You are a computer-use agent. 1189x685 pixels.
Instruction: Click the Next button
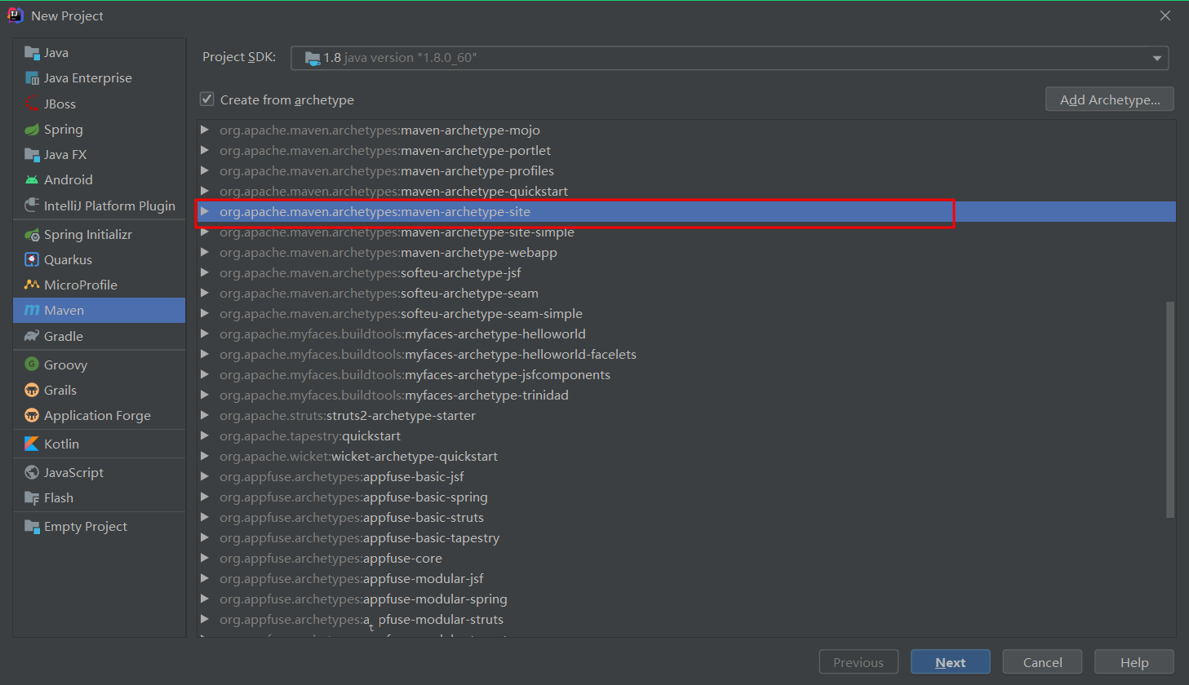coord(950,662)
